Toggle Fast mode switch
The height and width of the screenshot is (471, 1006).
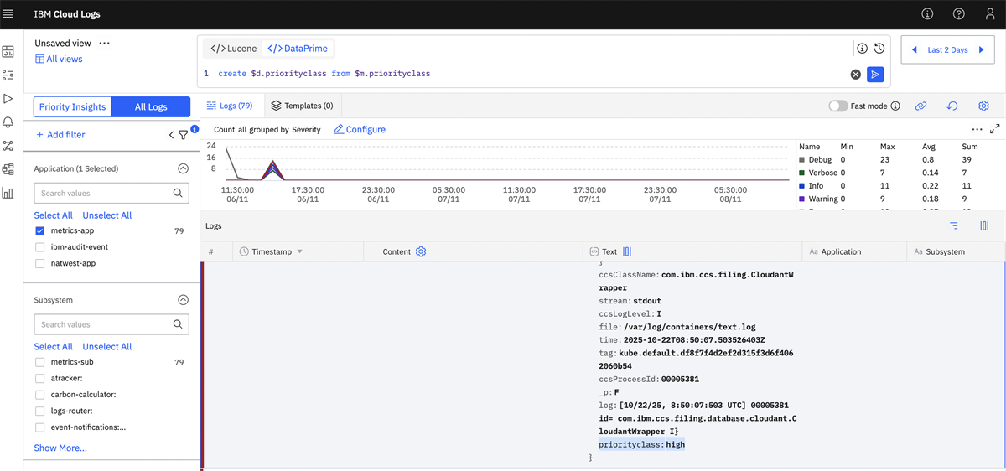(x=837, y=106)
